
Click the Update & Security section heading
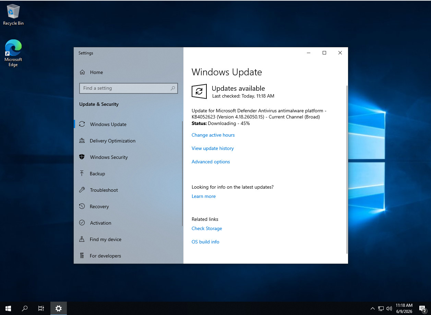[99, 104]
